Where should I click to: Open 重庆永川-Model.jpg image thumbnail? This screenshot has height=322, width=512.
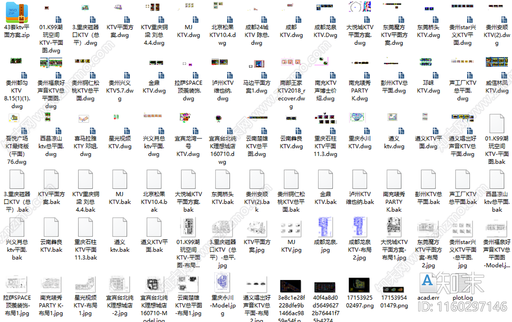pyautogui.click(x=222, y=283)
